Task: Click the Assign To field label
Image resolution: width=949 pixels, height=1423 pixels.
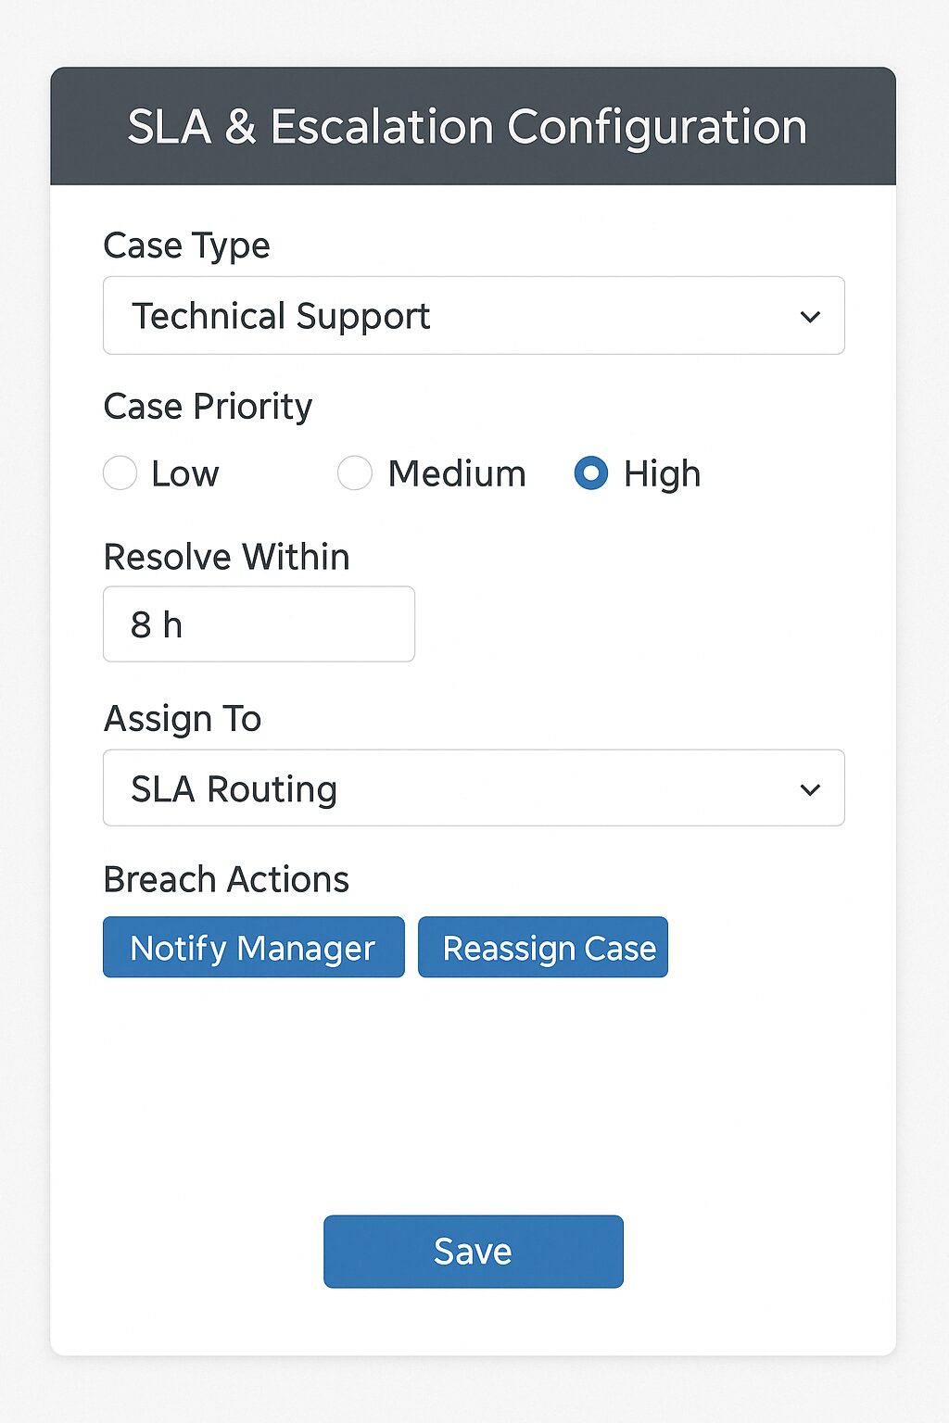Action: tap(183, 719)
